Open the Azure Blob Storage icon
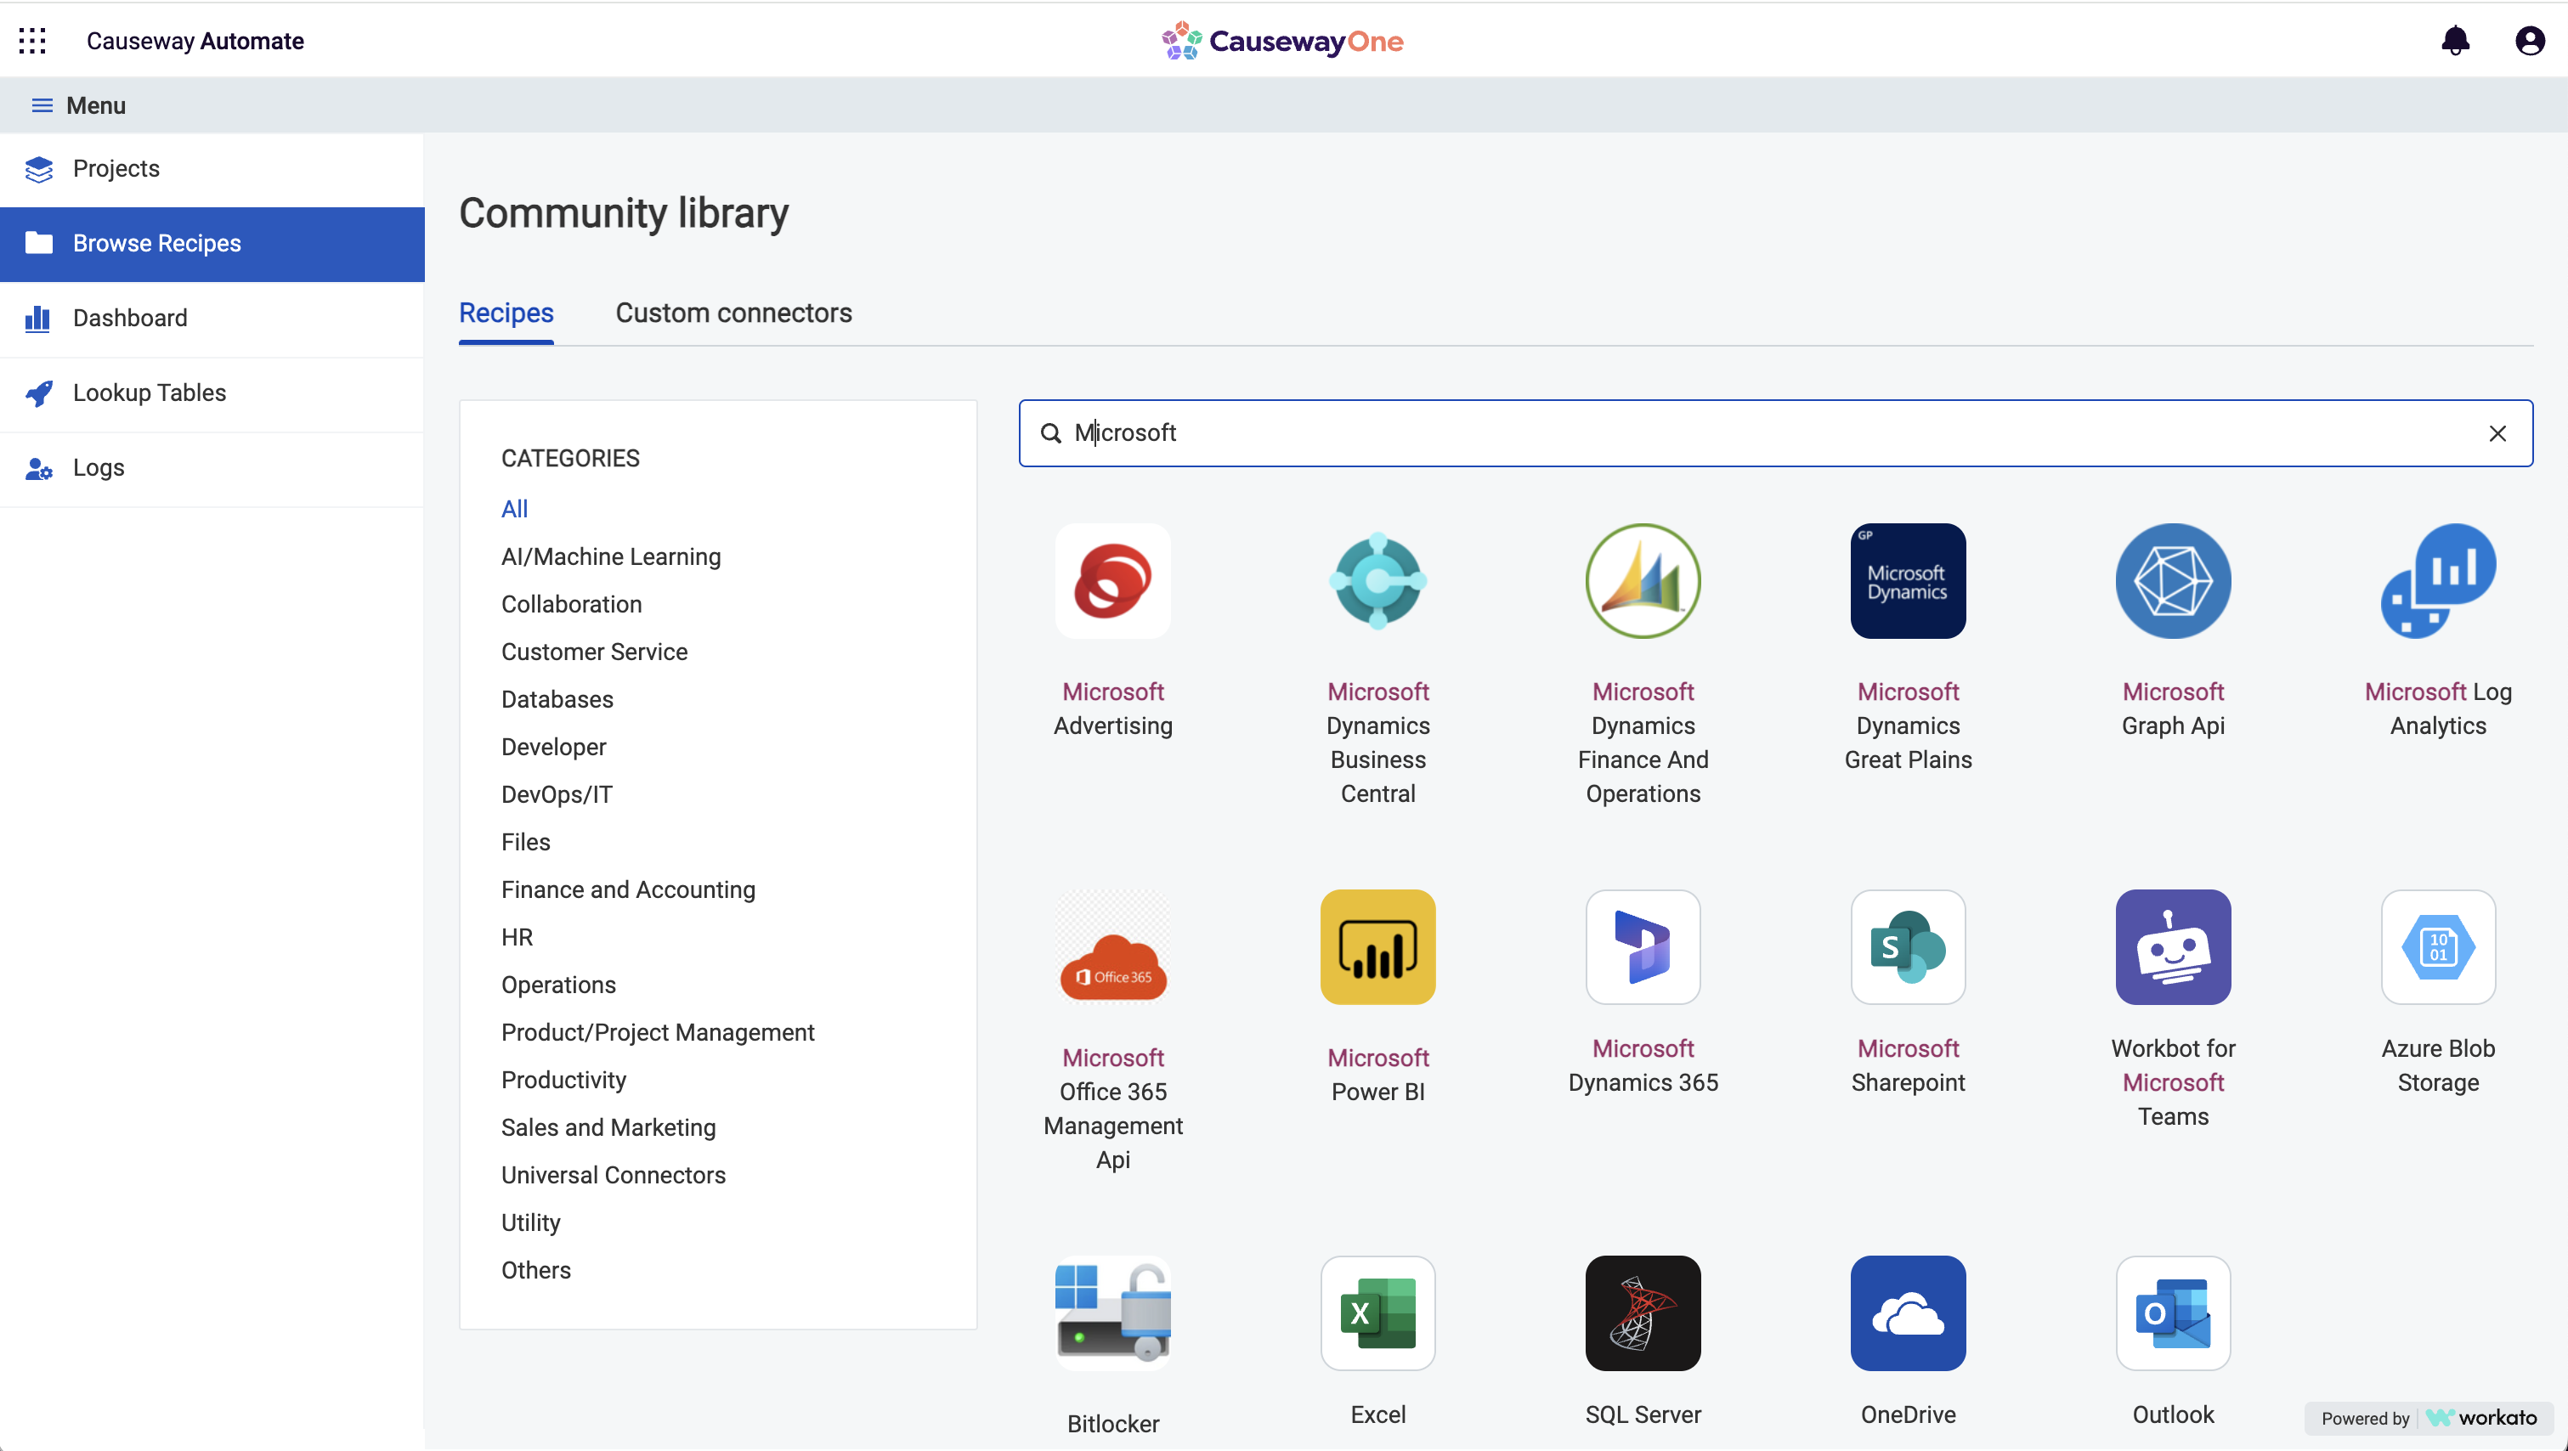Screen dimensions: 2568x1451 (x=2438, y=946)
